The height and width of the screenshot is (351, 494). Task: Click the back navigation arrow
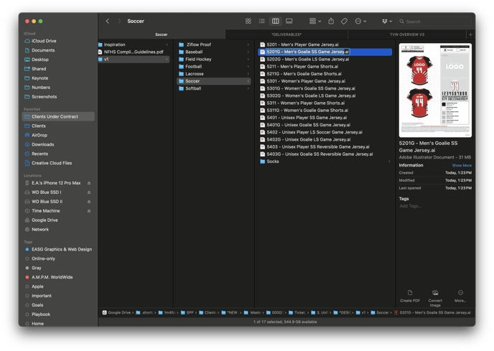[x=108, y=22]
